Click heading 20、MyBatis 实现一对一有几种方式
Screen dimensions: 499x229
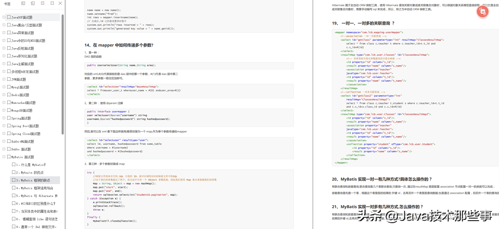click(382, 179)
